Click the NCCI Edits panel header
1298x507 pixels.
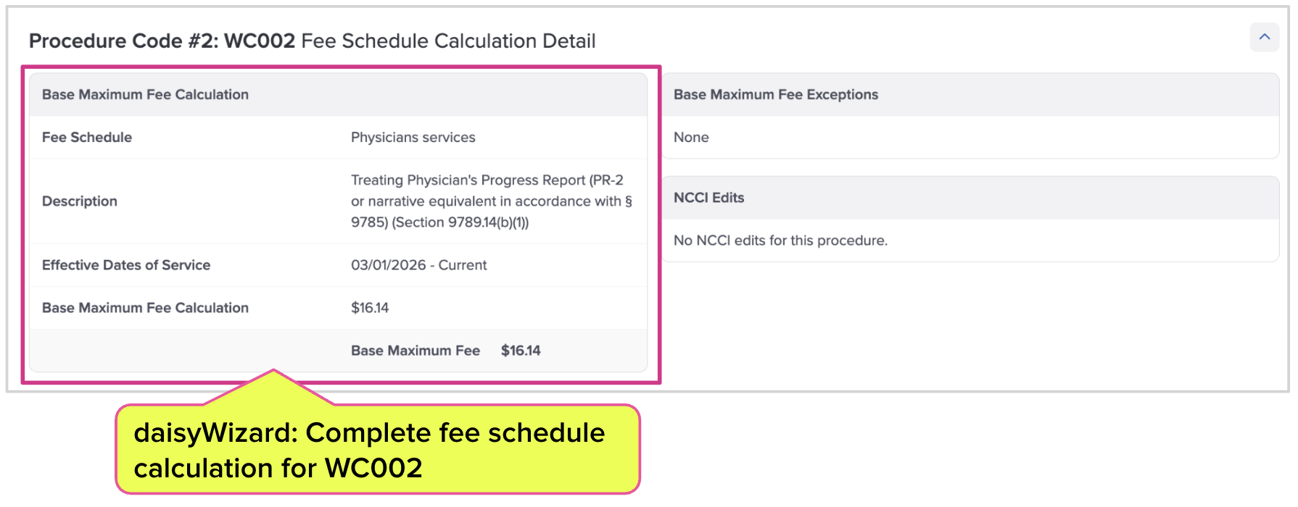coord(708,198)
